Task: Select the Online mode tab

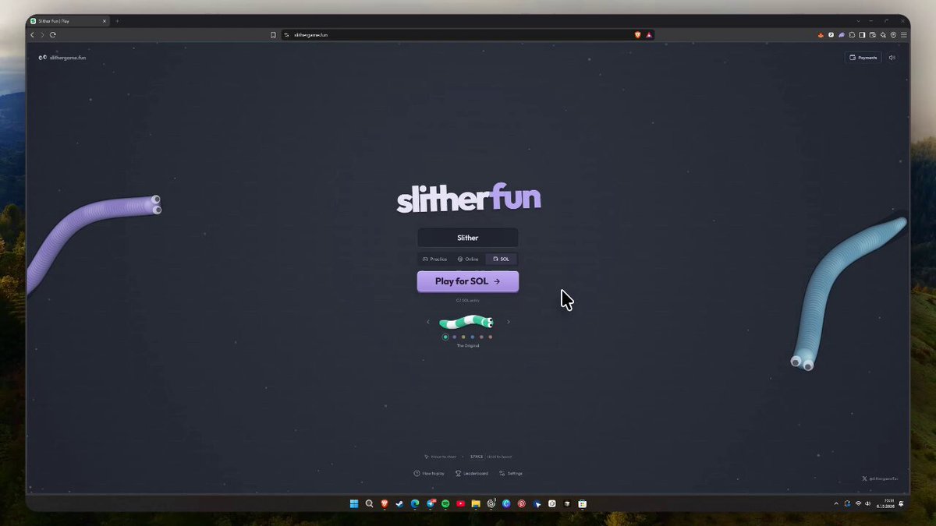Action: 468,259
